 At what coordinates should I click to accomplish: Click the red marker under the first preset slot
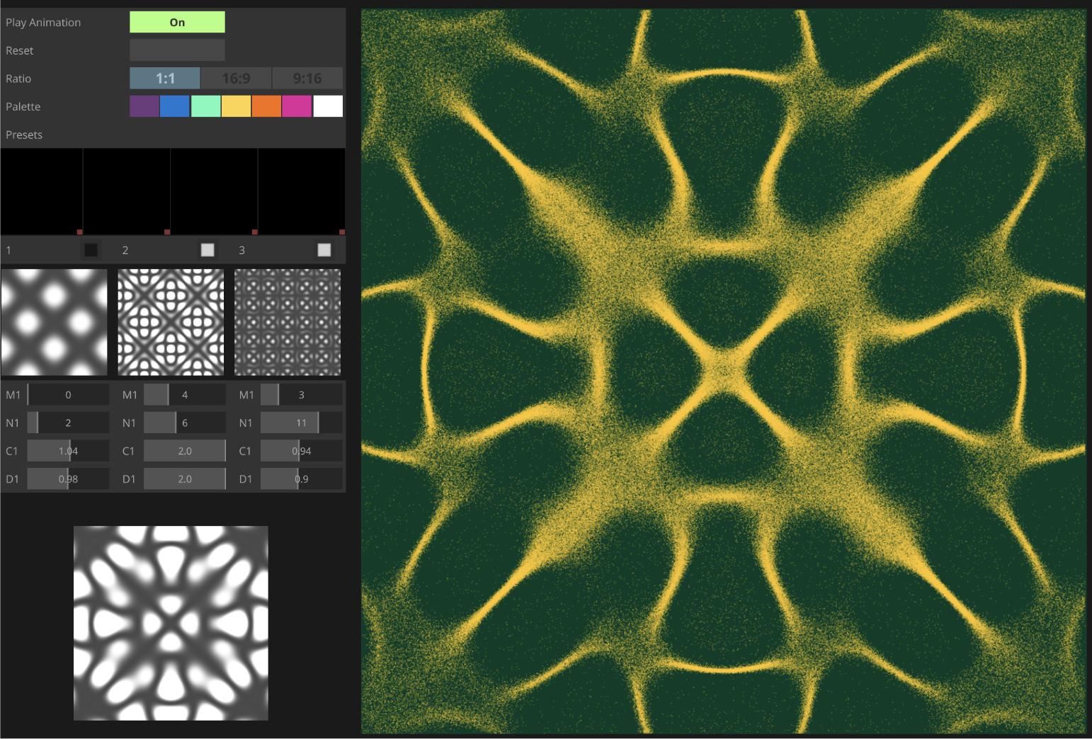pos(79,231)
